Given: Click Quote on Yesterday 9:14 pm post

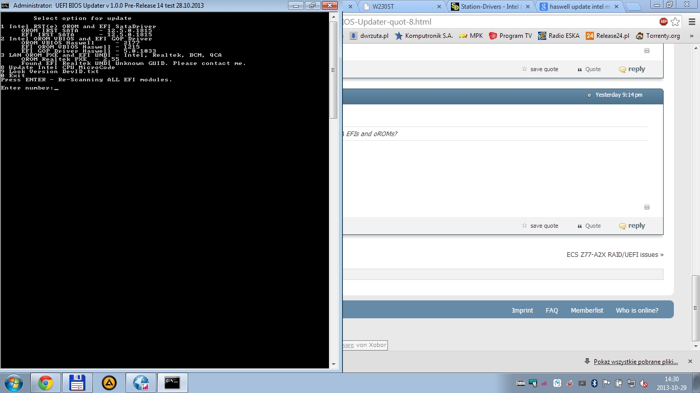Looking at the screenshot, I should pos(589,226).
